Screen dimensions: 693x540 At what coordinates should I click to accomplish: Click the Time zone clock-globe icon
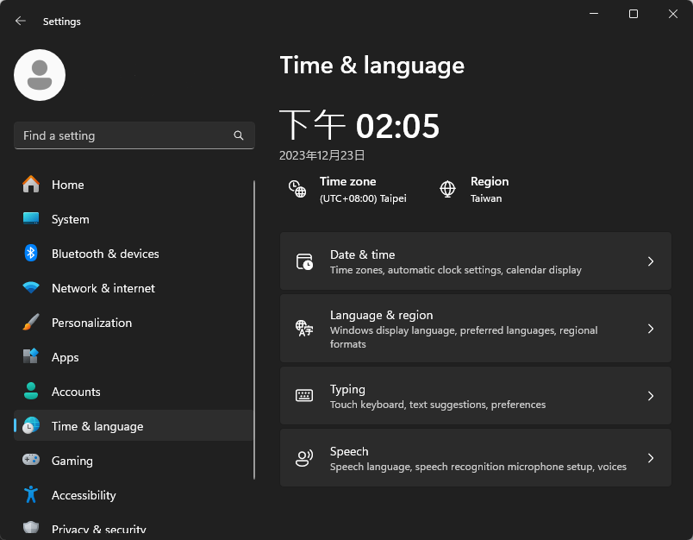(297, 189)
